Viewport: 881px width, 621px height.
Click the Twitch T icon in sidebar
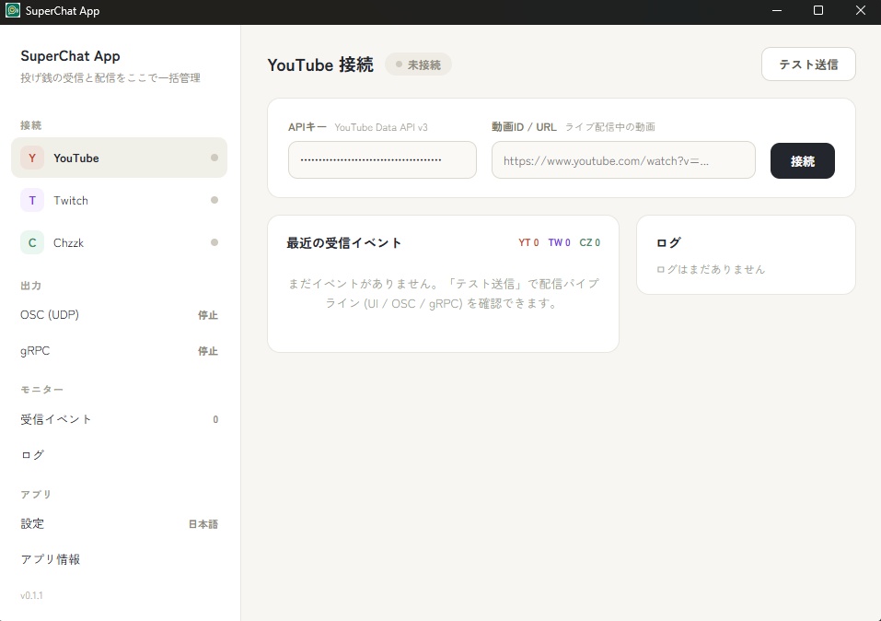32,200
